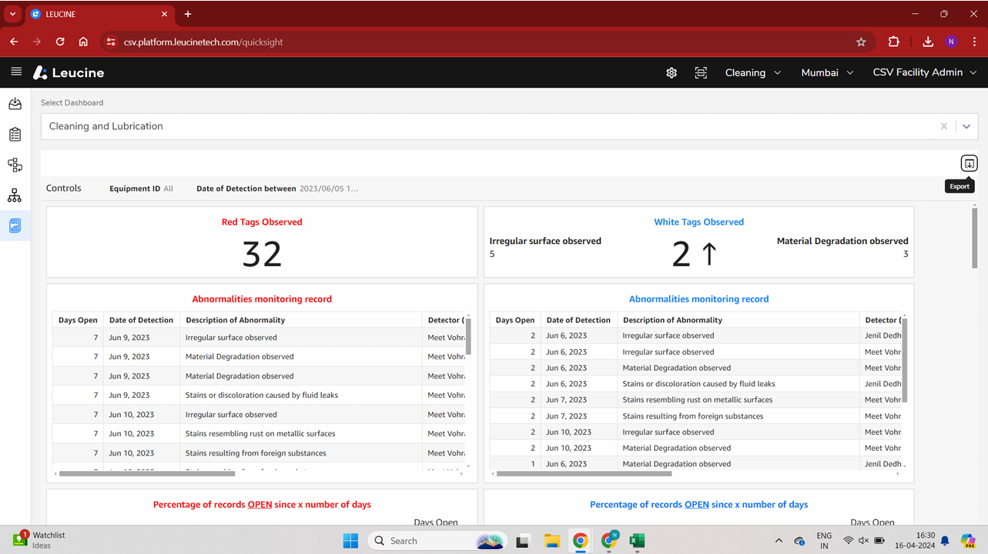Click blue Abnormalities monitoring record title
The image size is (988, 554).
point(698,299)
